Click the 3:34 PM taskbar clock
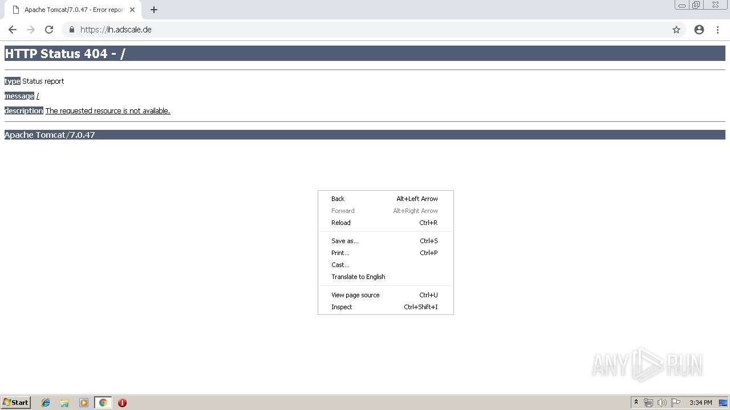This screenshot has height=410, width=730. point(700,403)
